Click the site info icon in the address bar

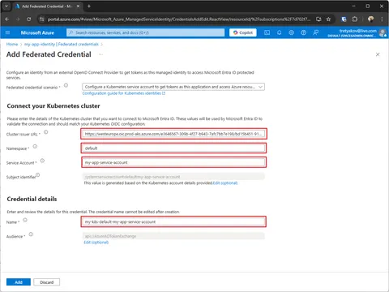[41, 19]
